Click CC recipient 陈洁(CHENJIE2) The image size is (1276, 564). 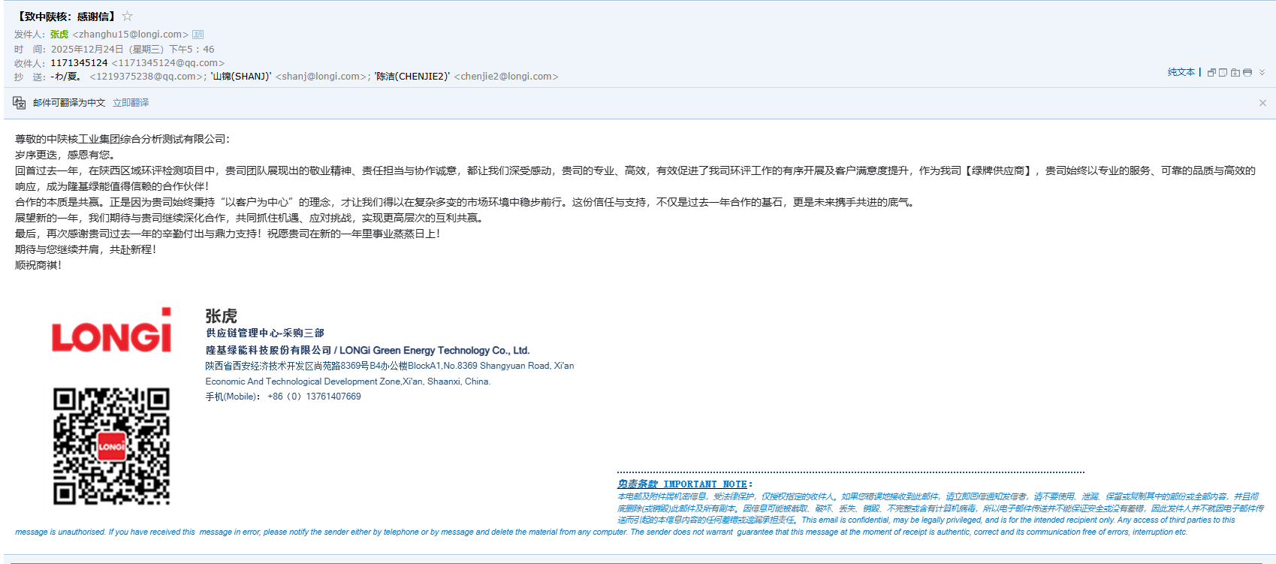point(412,77)
